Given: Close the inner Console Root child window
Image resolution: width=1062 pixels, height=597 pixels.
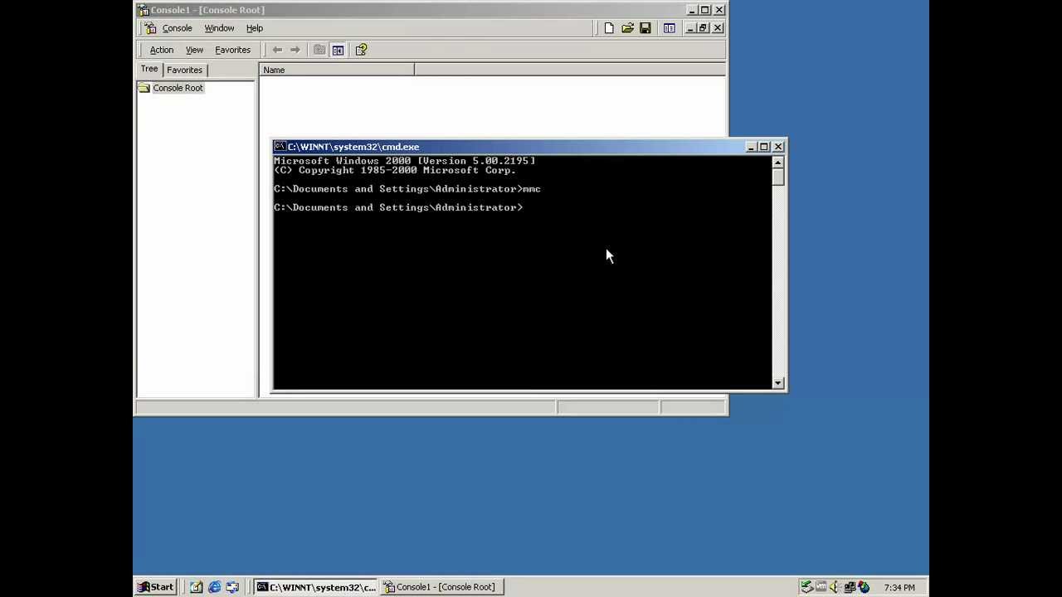Looking at the screenshot, I should click(x=718, y=28).
